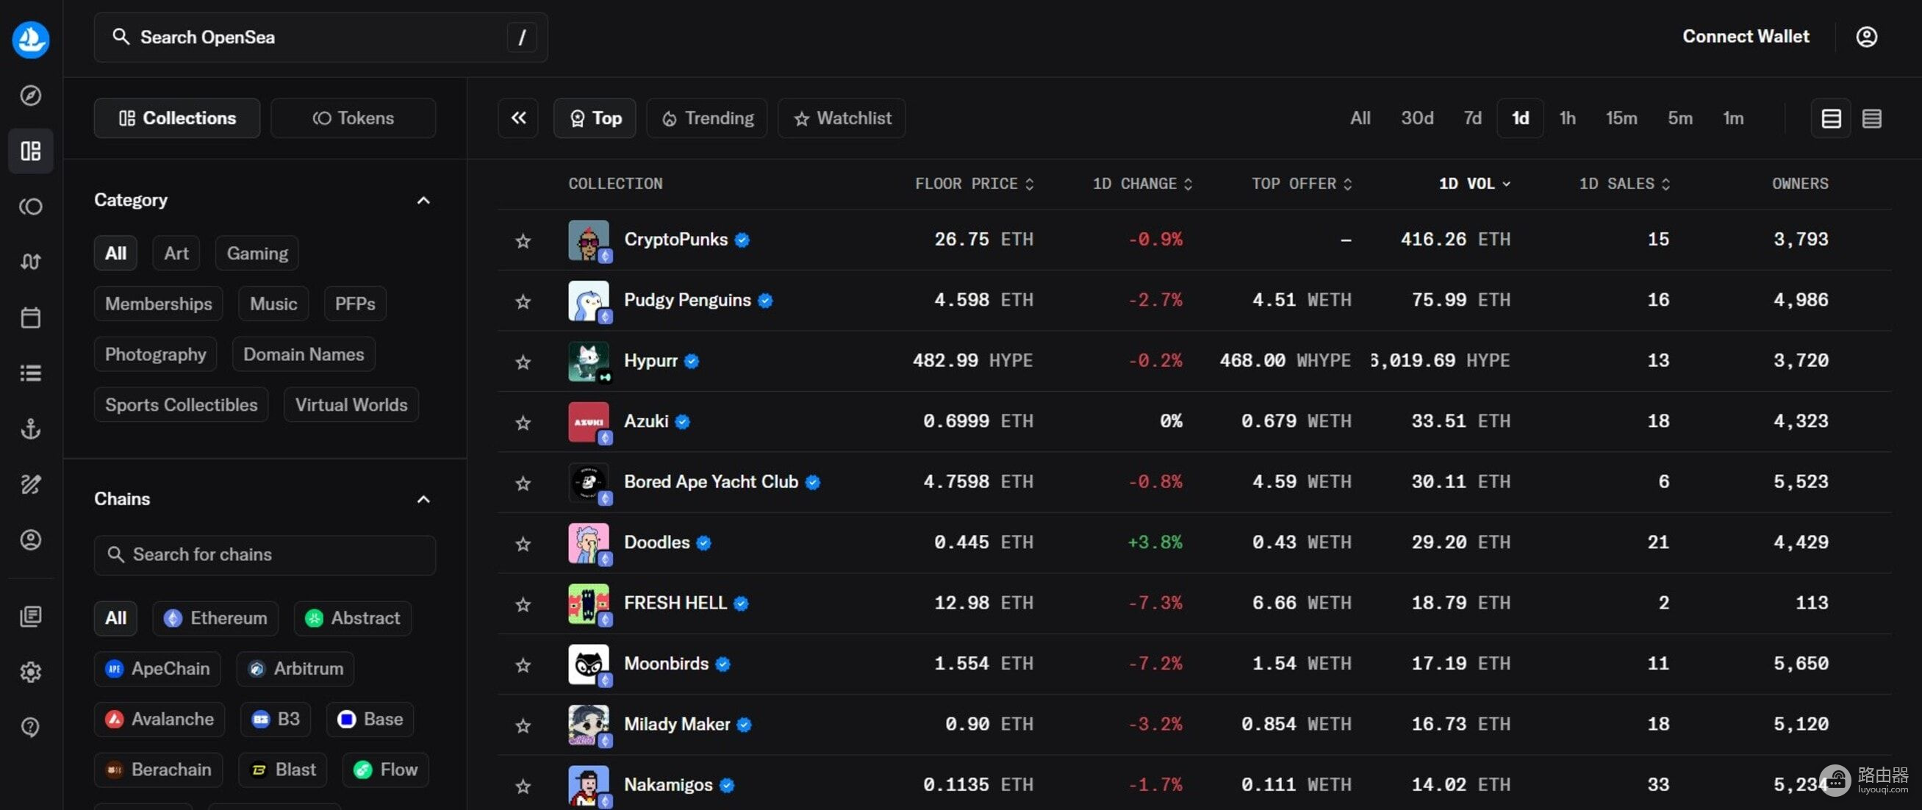The height and width of the screenshot is (810, 1922).
Task: Collapse the Category filter section
Action: click(423, 200)
